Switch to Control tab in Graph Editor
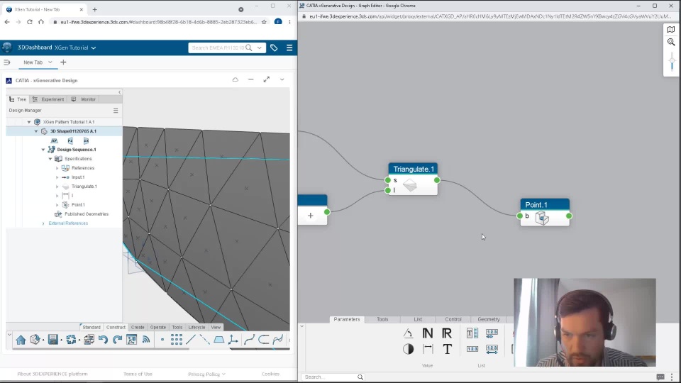The image size is (681, 383). 453,319
